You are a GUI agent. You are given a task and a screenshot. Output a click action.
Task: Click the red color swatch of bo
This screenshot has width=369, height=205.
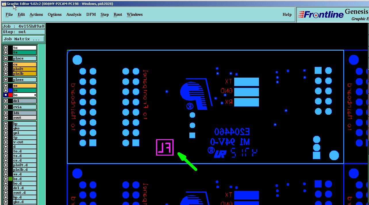[10, 95]
